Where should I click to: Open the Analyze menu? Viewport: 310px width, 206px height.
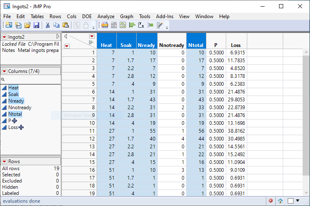tap(106, 16)
